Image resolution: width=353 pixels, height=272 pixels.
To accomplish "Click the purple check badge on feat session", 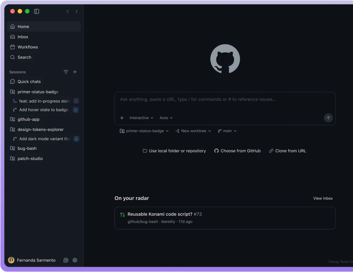I will pos(76,101).
